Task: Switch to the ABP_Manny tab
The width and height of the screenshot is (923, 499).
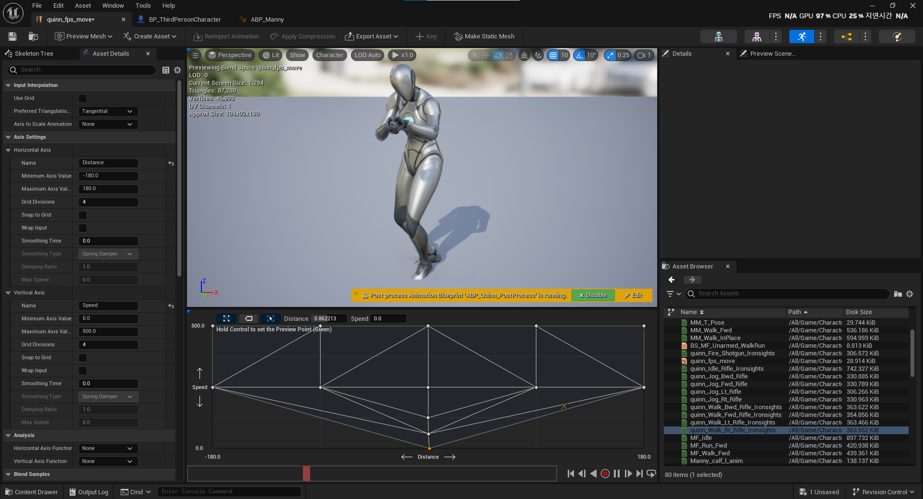Action: pos(267,20)
